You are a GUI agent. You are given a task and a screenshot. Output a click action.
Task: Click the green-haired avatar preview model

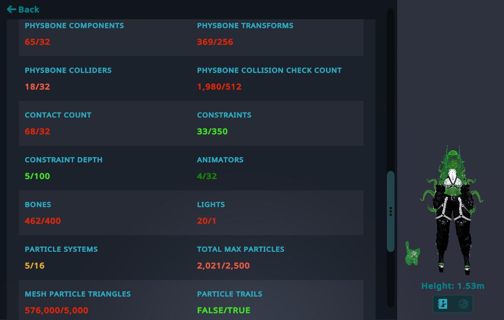452,209
